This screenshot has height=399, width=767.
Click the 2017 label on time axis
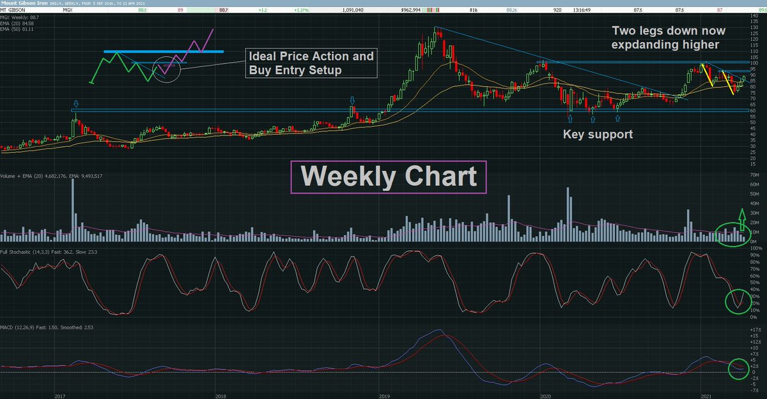(59, 396)
